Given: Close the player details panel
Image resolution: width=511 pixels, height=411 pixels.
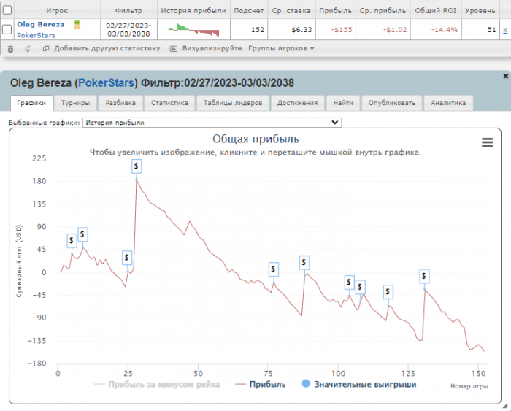Looking at the screenshot, I should pyautogui.click(x=505, y=76).
